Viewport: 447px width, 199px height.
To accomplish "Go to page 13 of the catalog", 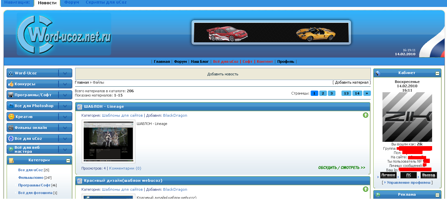I will coord(346,93).
